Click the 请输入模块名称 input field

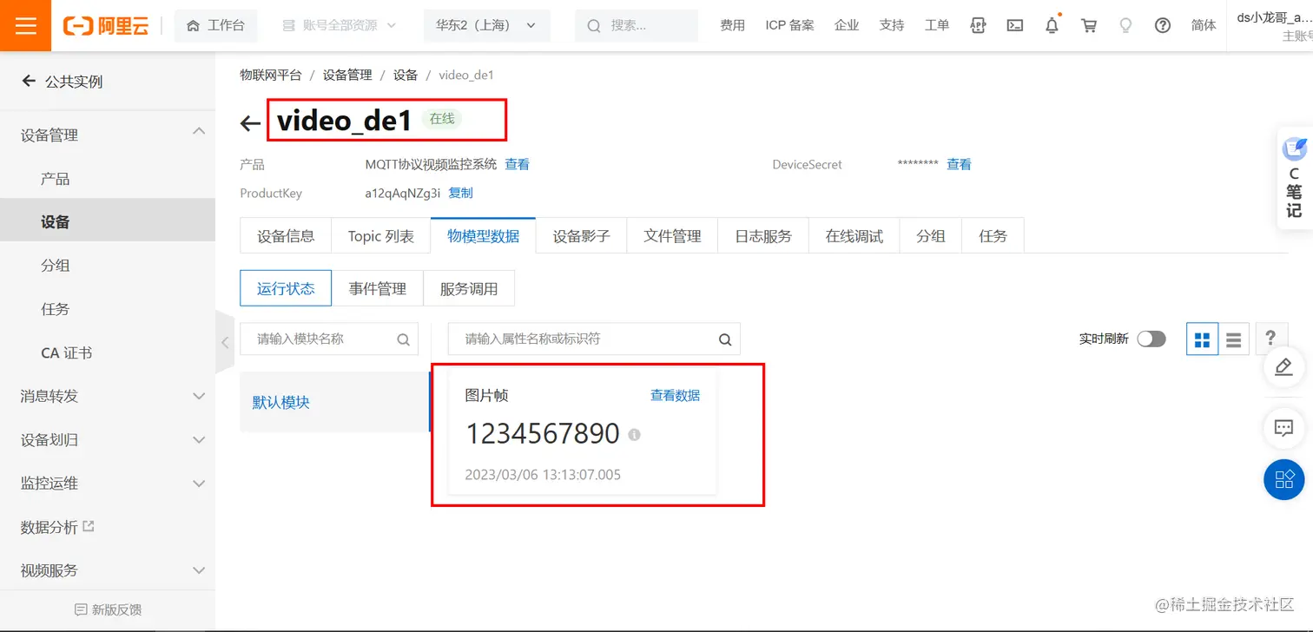point(329,339)
